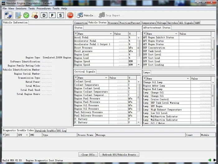218x164 pixels.
Task: Click the green connection status icon
Action: click(x=210, y=160)
